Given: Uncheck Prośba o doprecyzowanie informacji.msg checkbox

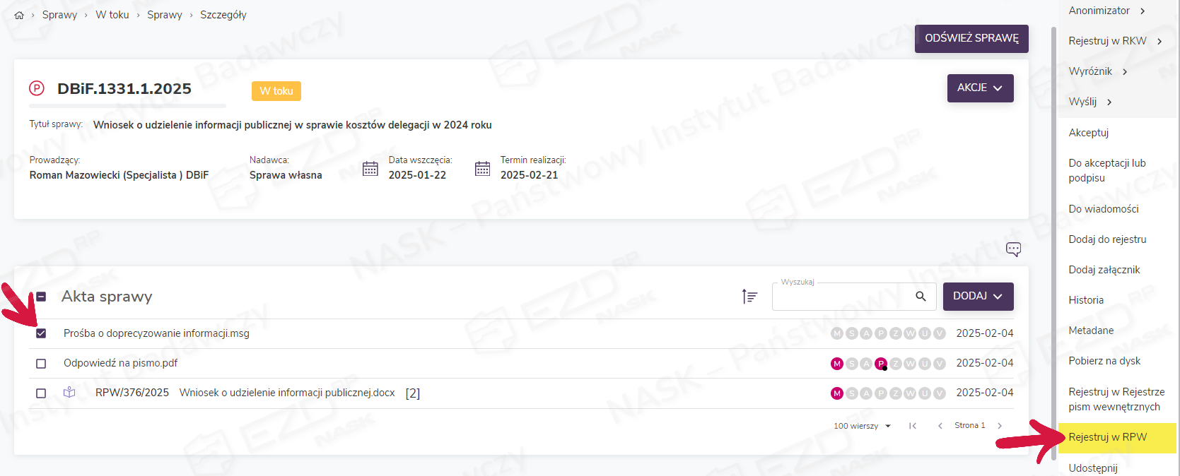Looking at the screenshot, I should (x=41, y=333).
